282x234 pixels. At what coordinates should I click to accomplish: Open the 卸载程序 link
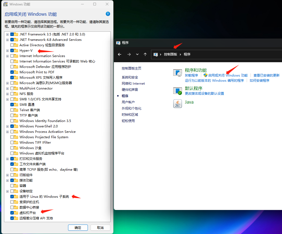coord(191,75)
